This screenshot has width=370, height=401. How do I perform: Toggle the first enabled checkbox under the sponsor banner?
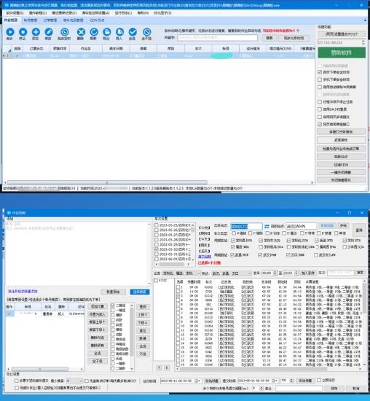(x=320, y=72)
